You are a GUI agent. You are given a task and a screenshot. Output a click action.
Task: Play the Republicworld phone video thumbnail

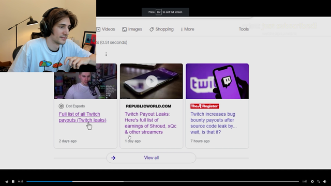152,81
